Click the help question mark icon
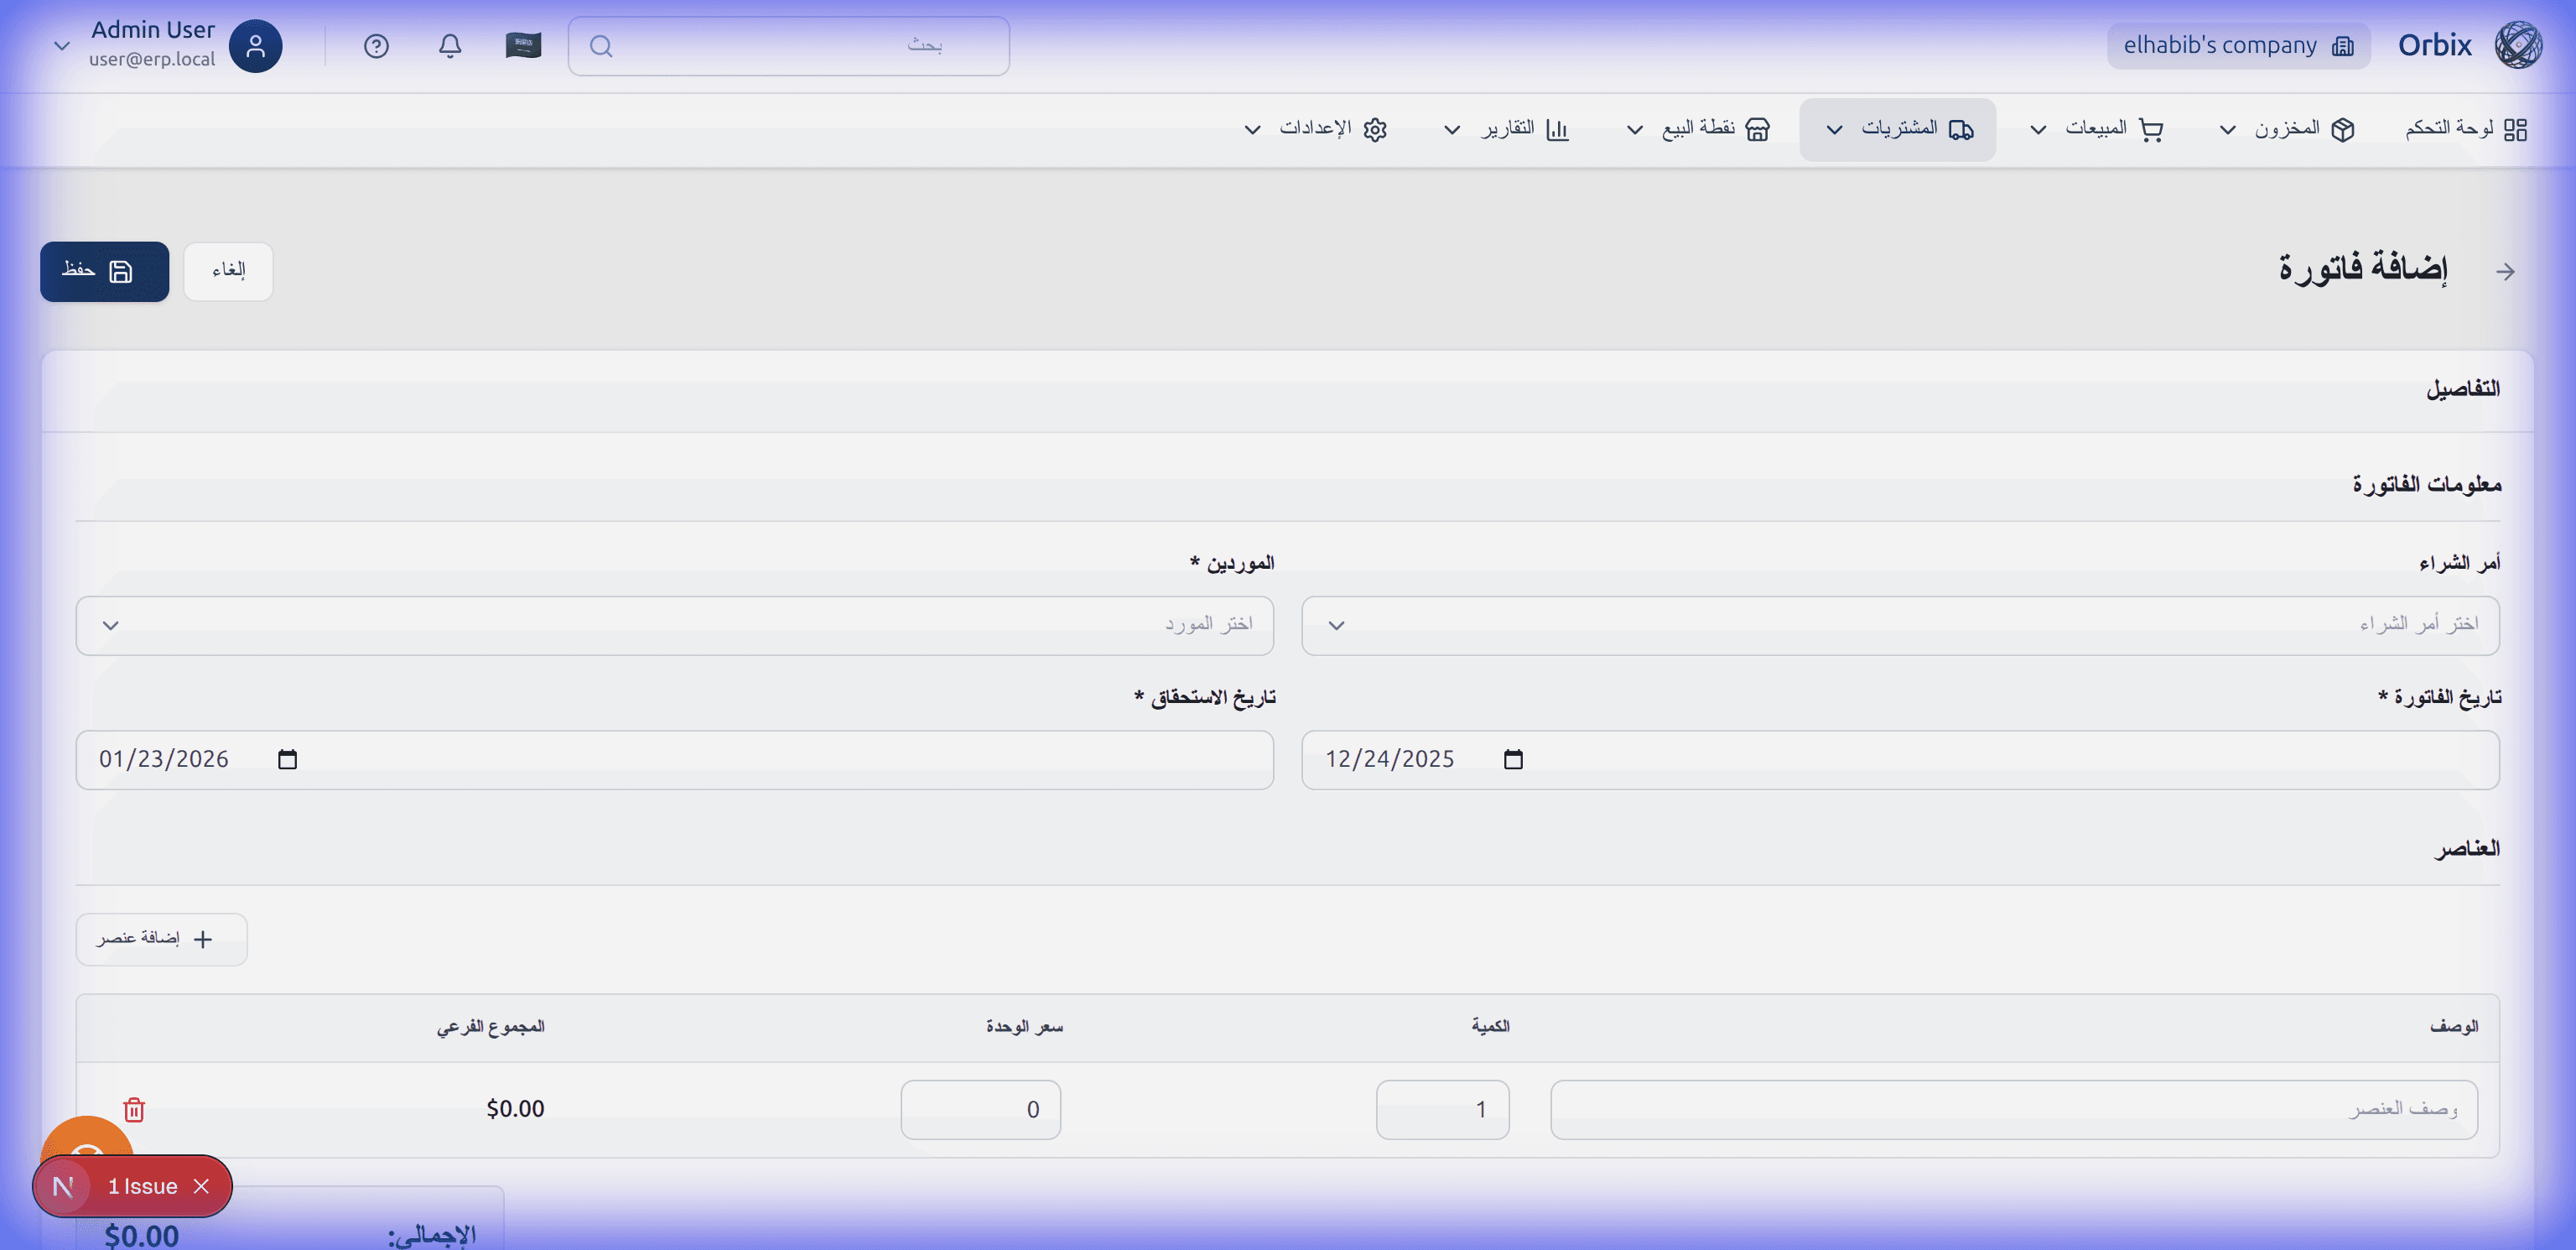Viewport: 2576px width, 1250px height. point(376,46)
